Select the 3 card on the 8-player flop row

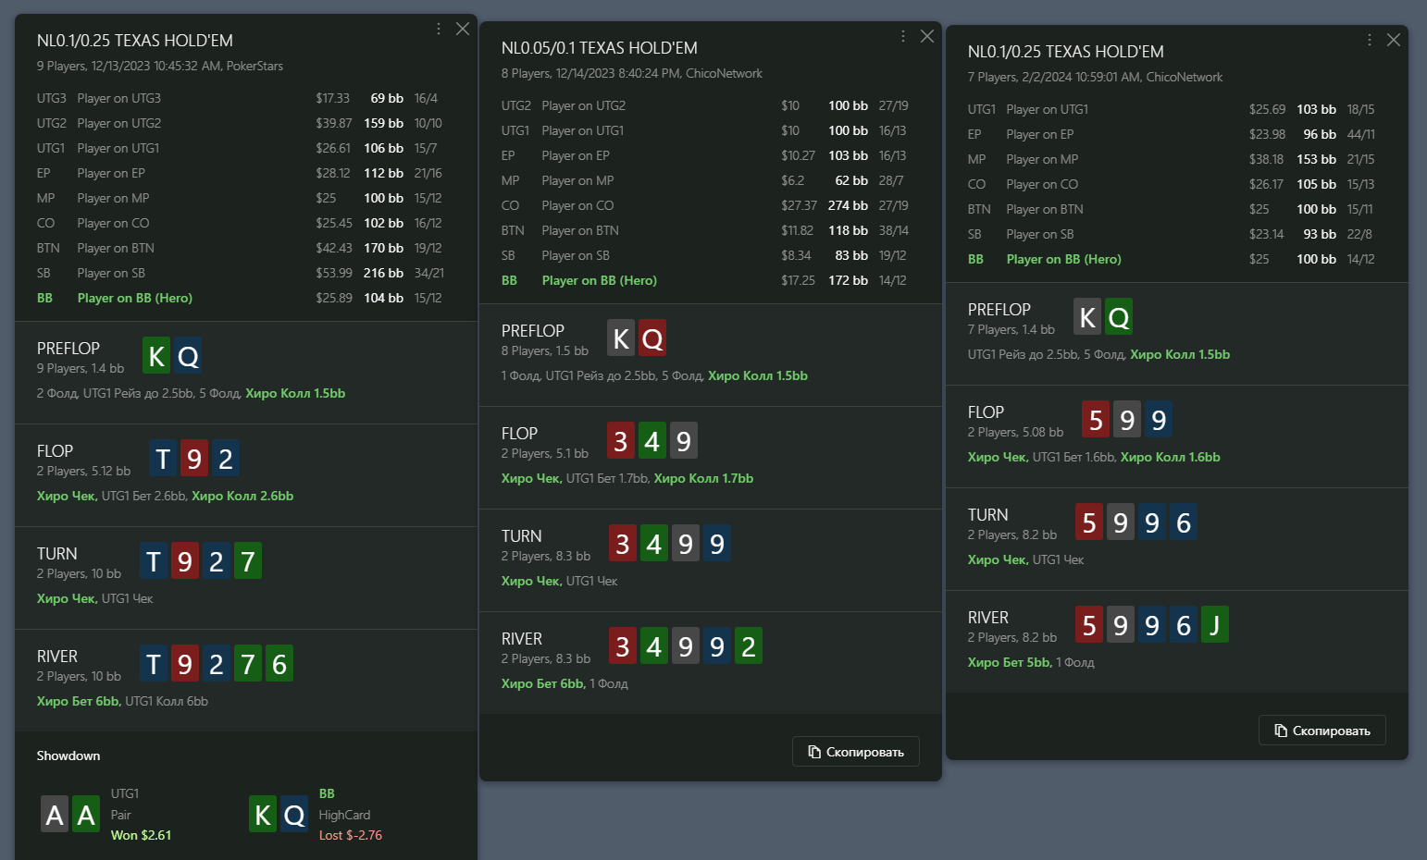[621, 441]
